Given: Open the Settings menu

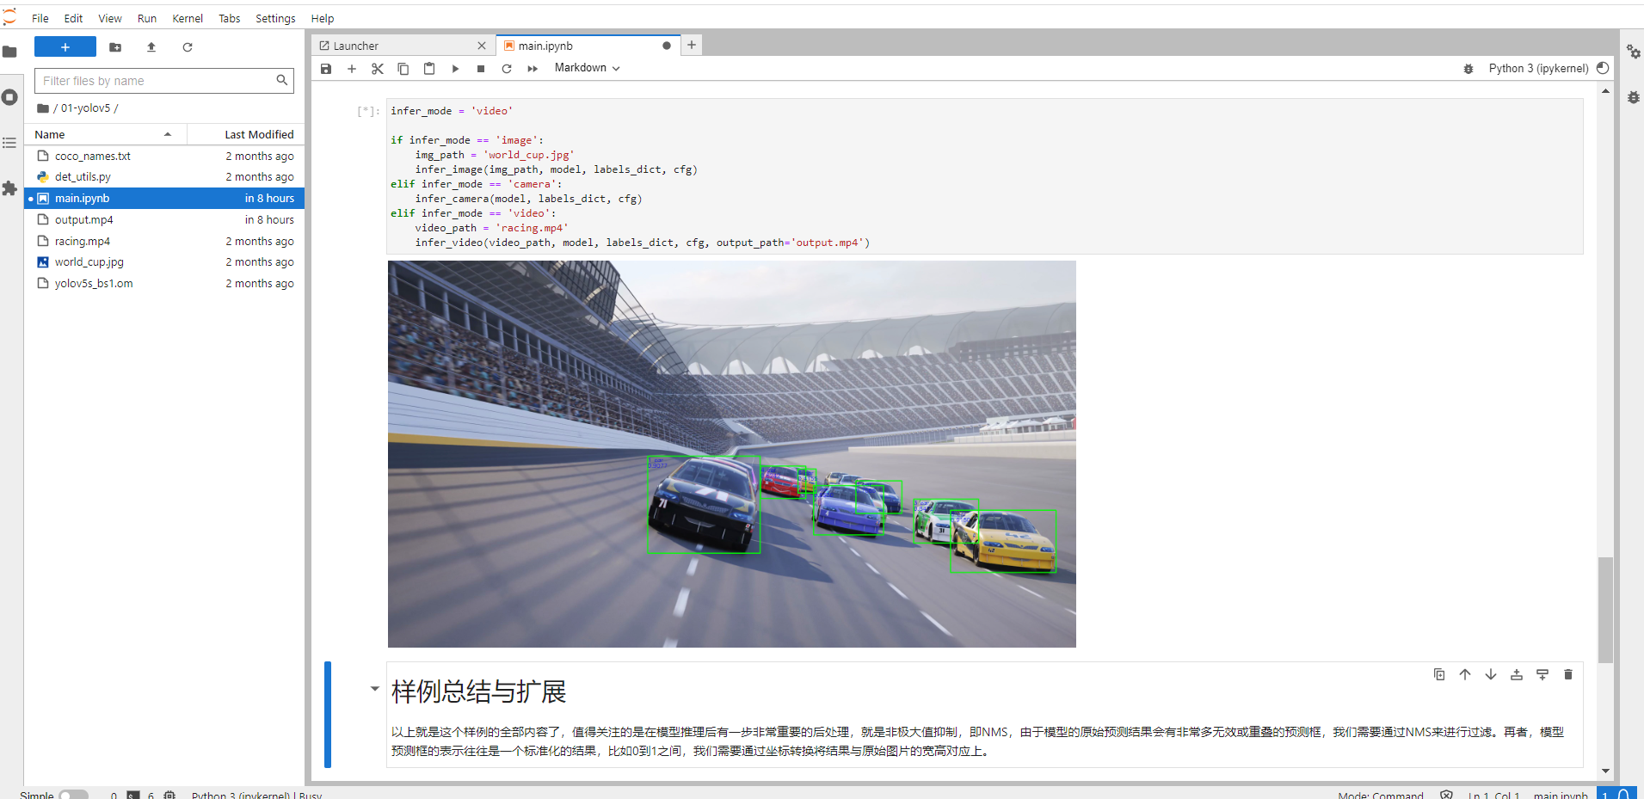Looking at the screenshot, I should (x=275, y=18).
